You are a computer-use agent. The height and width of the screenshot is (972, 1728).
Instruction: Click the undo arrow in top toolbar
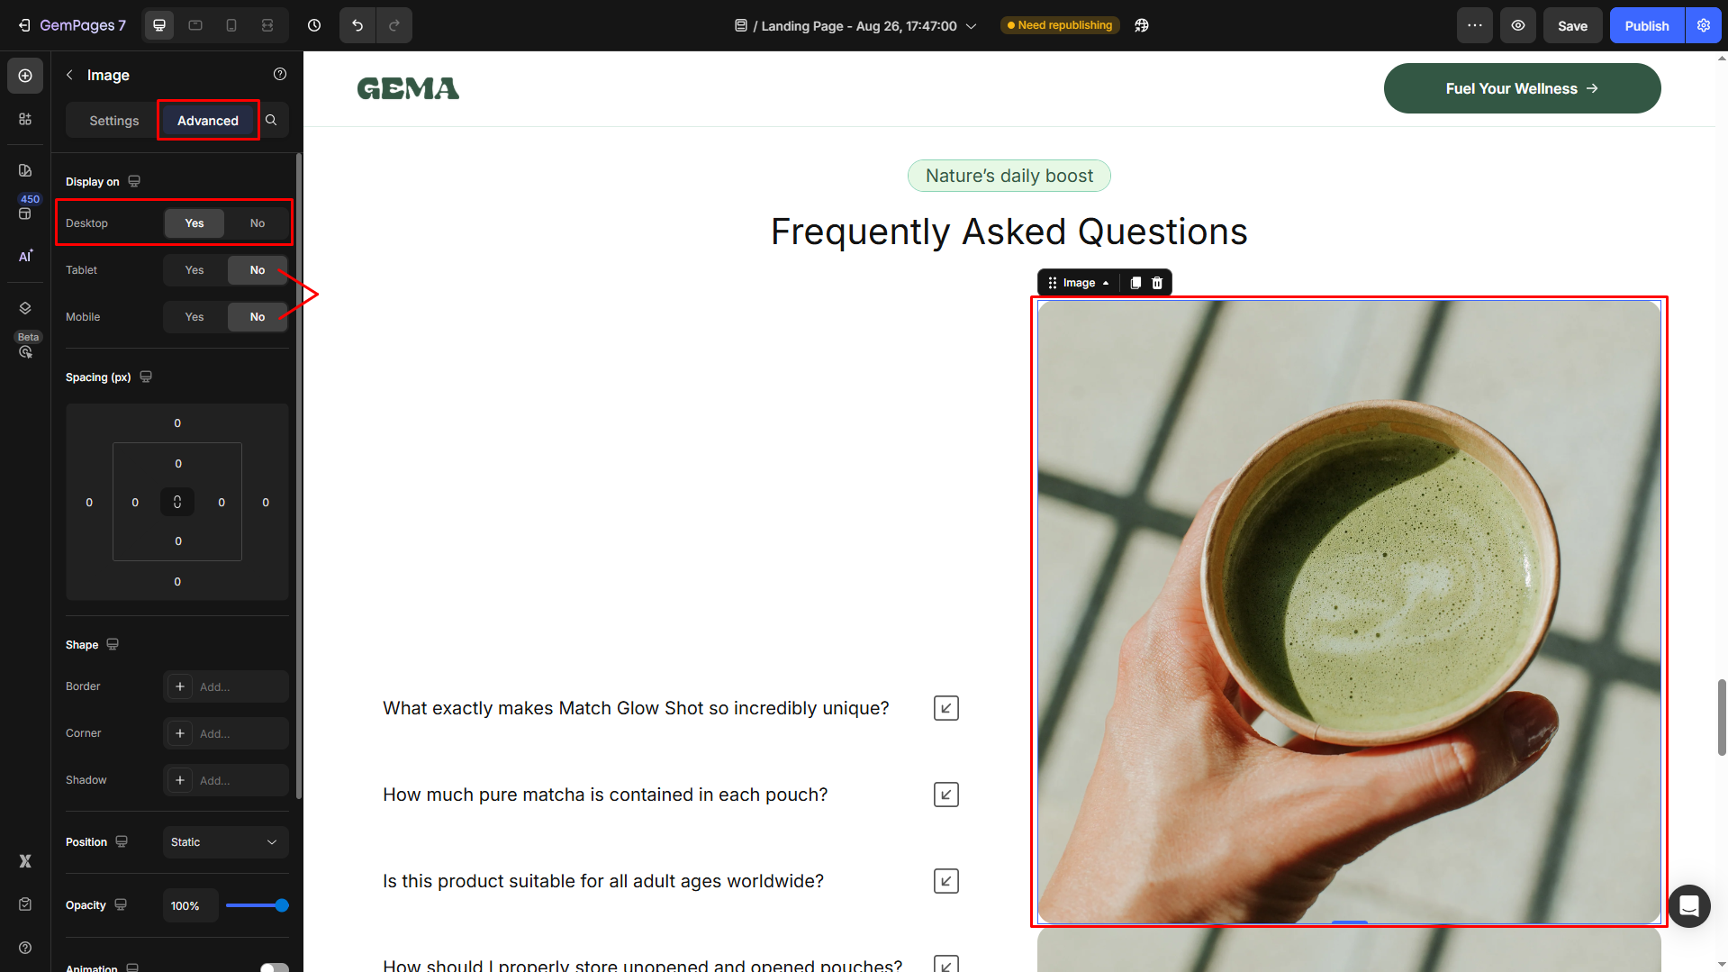[357, 25]
